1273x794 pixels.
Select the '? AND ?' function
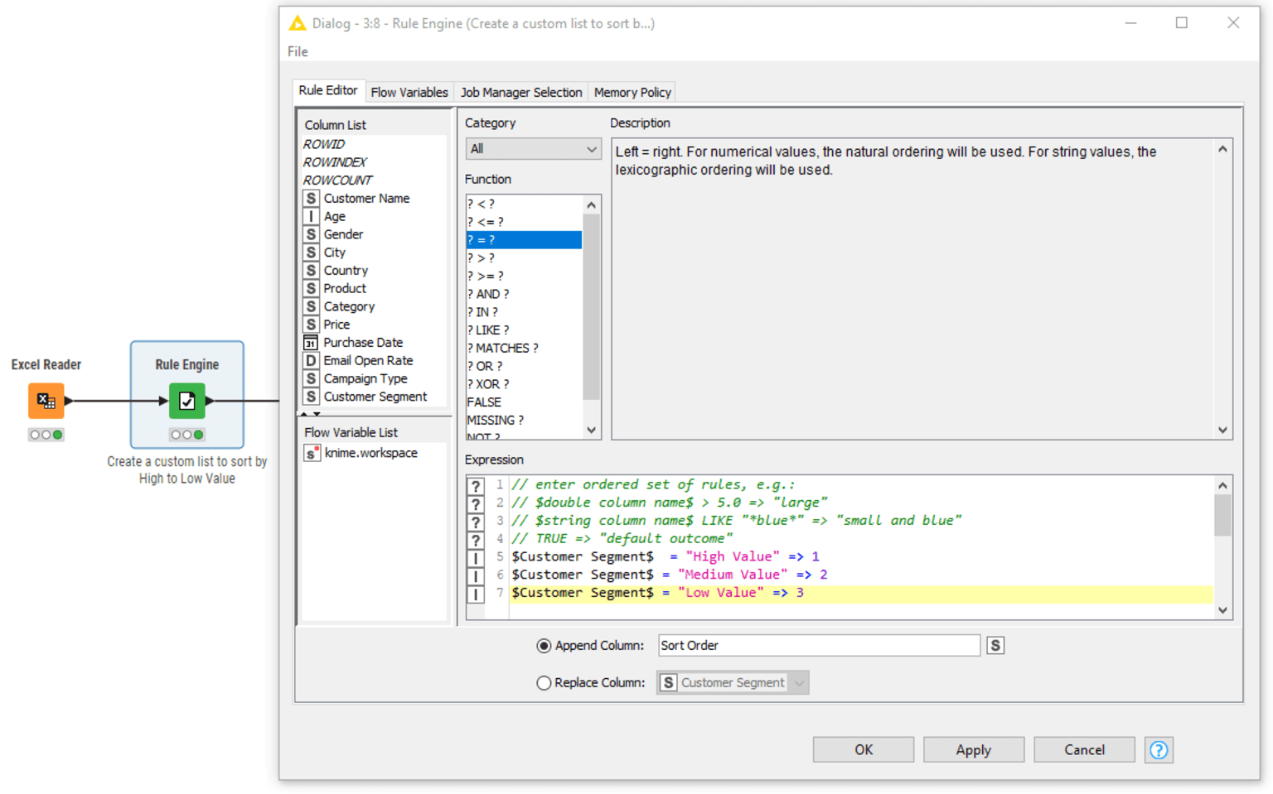point(524,294)
